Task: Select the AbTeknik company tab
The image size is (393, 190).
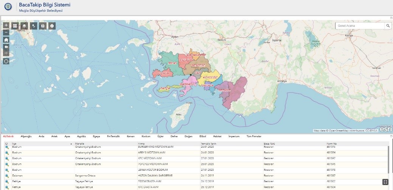Action: pos(8,136)
